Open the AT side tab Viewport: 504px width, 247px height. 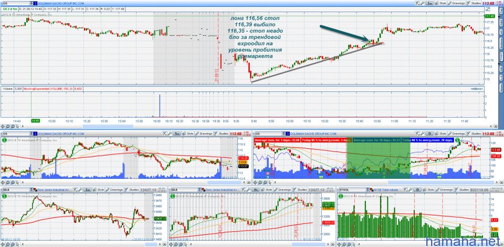click(x=501, y=32)
